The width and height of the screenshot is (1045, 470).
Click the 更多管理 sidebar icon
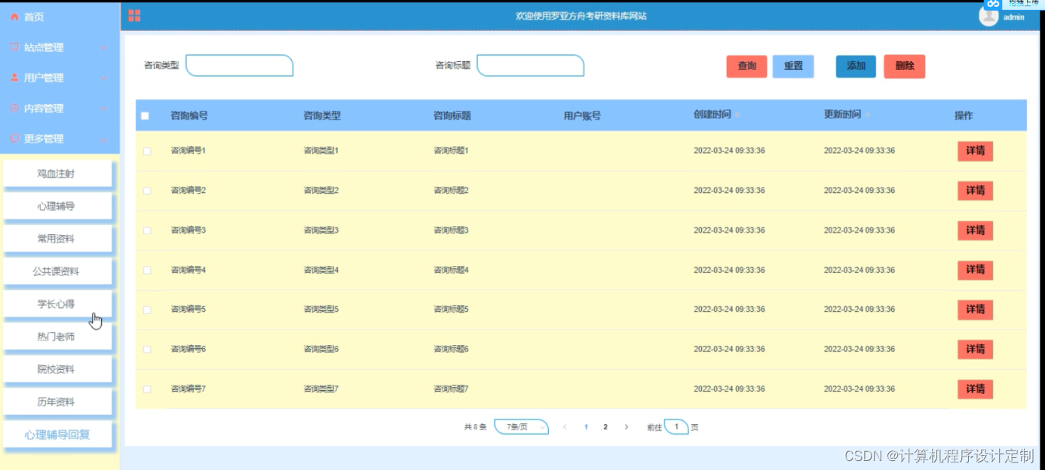[14, 139]
